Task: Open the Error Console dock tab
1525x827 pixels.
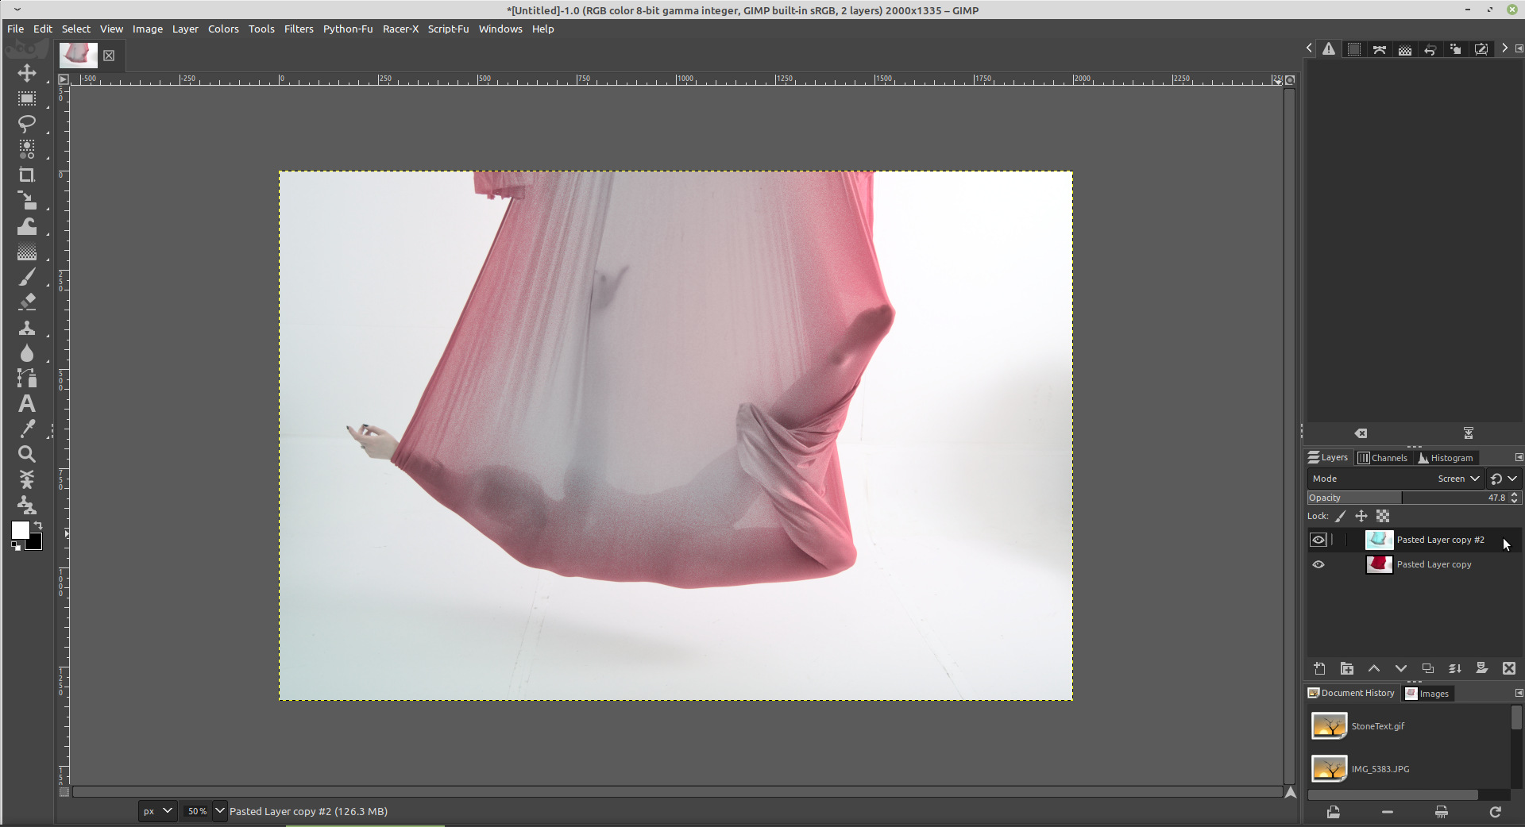Action: coord(1329,49)
